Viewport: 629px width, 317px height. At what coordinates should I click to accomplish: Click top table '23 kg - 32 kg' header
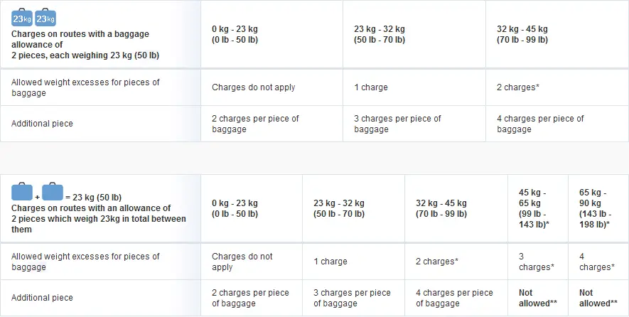click(x=380, y=35)
